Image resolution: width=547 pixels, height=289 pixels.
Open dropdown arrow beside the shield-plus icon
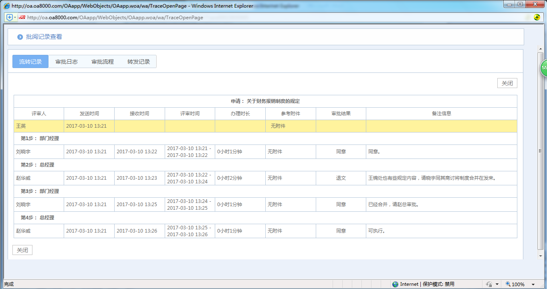(15, 18)
